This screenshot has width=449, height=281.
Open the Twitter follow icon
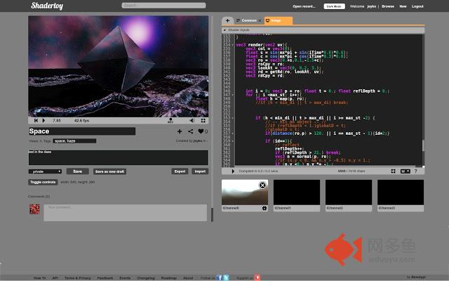pos(226,277)
